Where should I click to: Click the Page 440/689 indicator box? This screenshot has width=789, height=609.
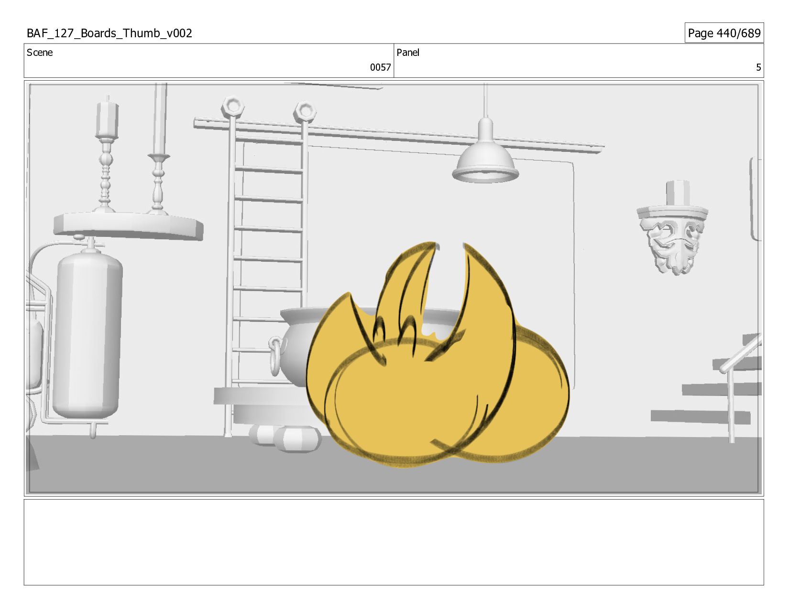click(724, 33)
